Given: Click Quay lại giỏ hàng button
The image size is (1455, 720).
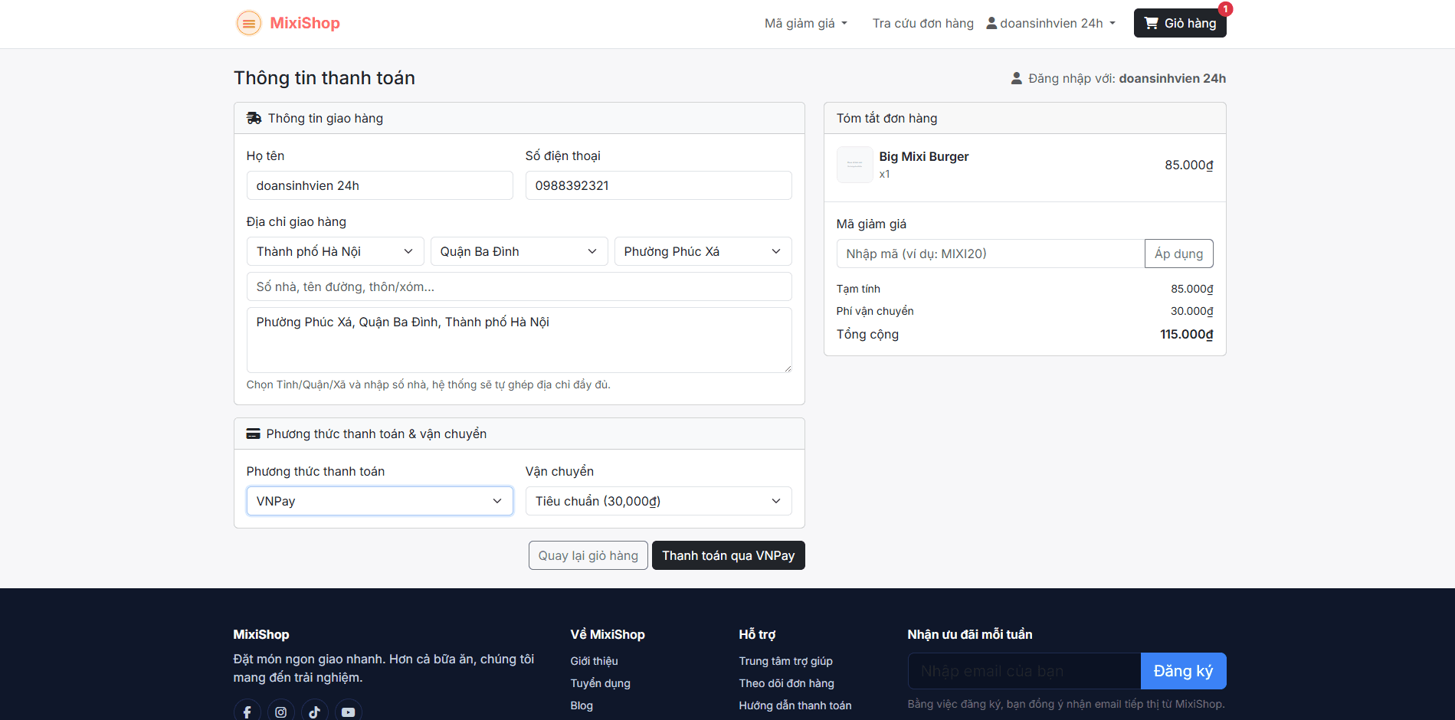Looking at the screenshot, I should 588,555.
